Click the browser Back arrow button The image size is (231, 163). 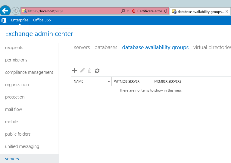click(x=5, y=11)
